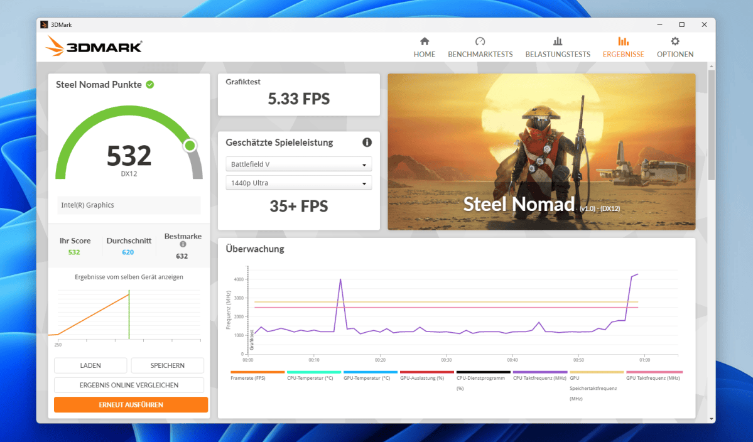
Task: Toggle Framerate (FPS) orange legend swatch
Action: coord(257,372)
